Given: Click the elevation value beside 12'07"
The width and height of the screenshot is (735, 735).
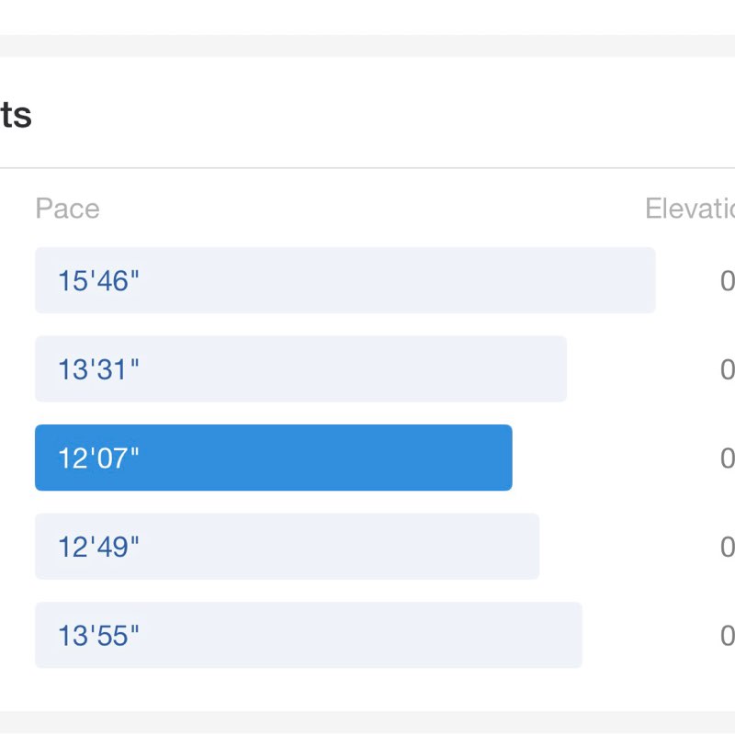Looking at the screenshot, I should tap(727, 458).
